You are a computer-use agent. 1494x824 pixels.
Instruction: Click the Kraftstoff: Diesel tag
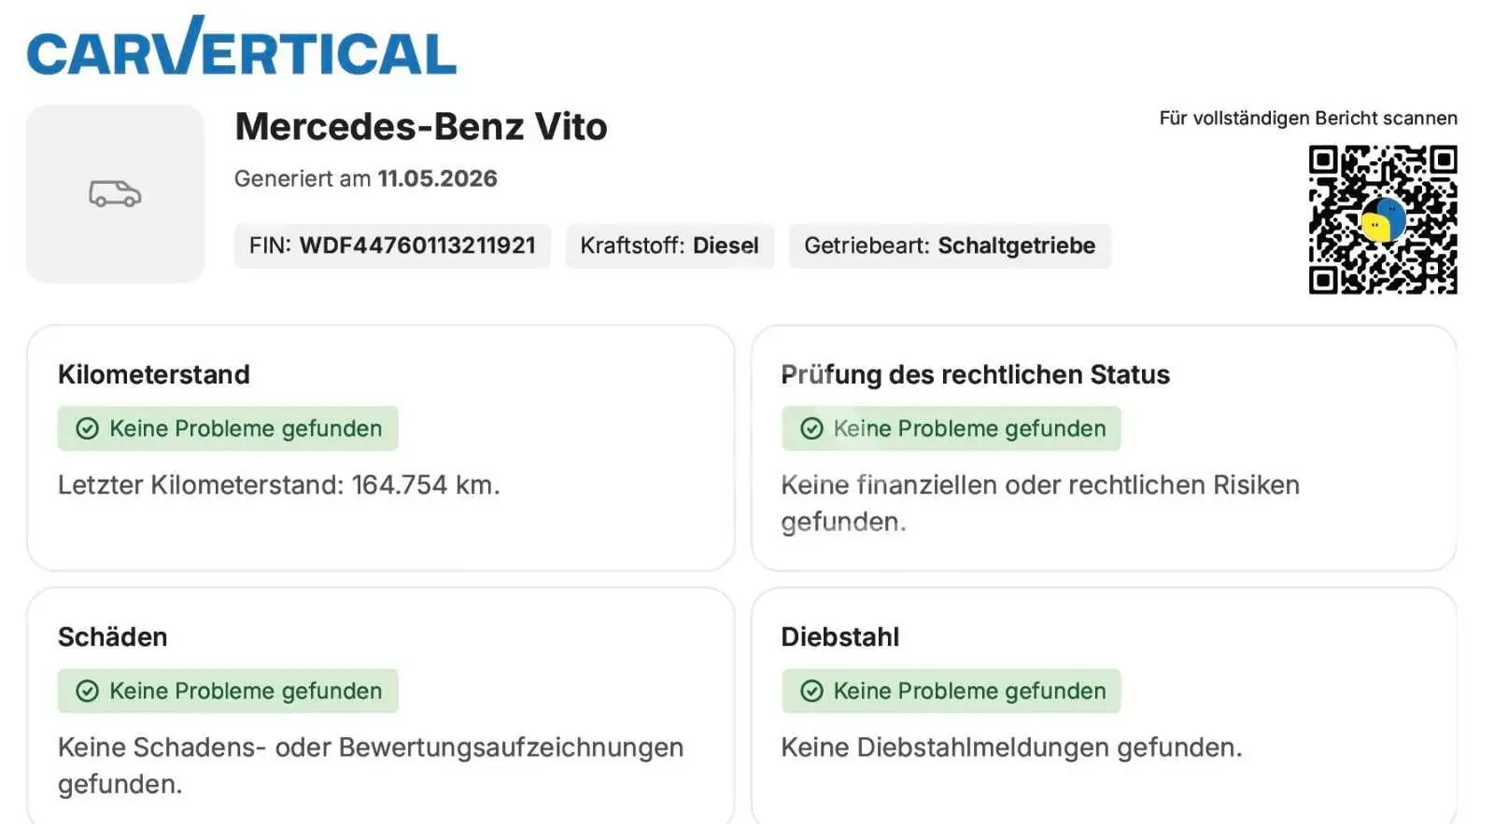(669, 245)
